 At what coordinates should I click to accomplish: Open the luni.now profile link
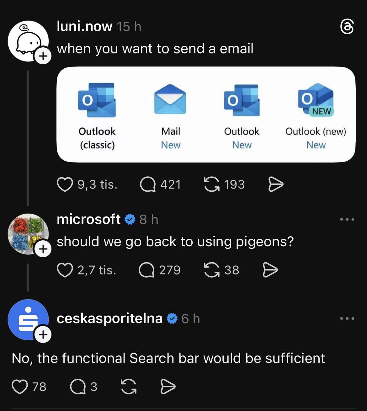pos(84,26)
